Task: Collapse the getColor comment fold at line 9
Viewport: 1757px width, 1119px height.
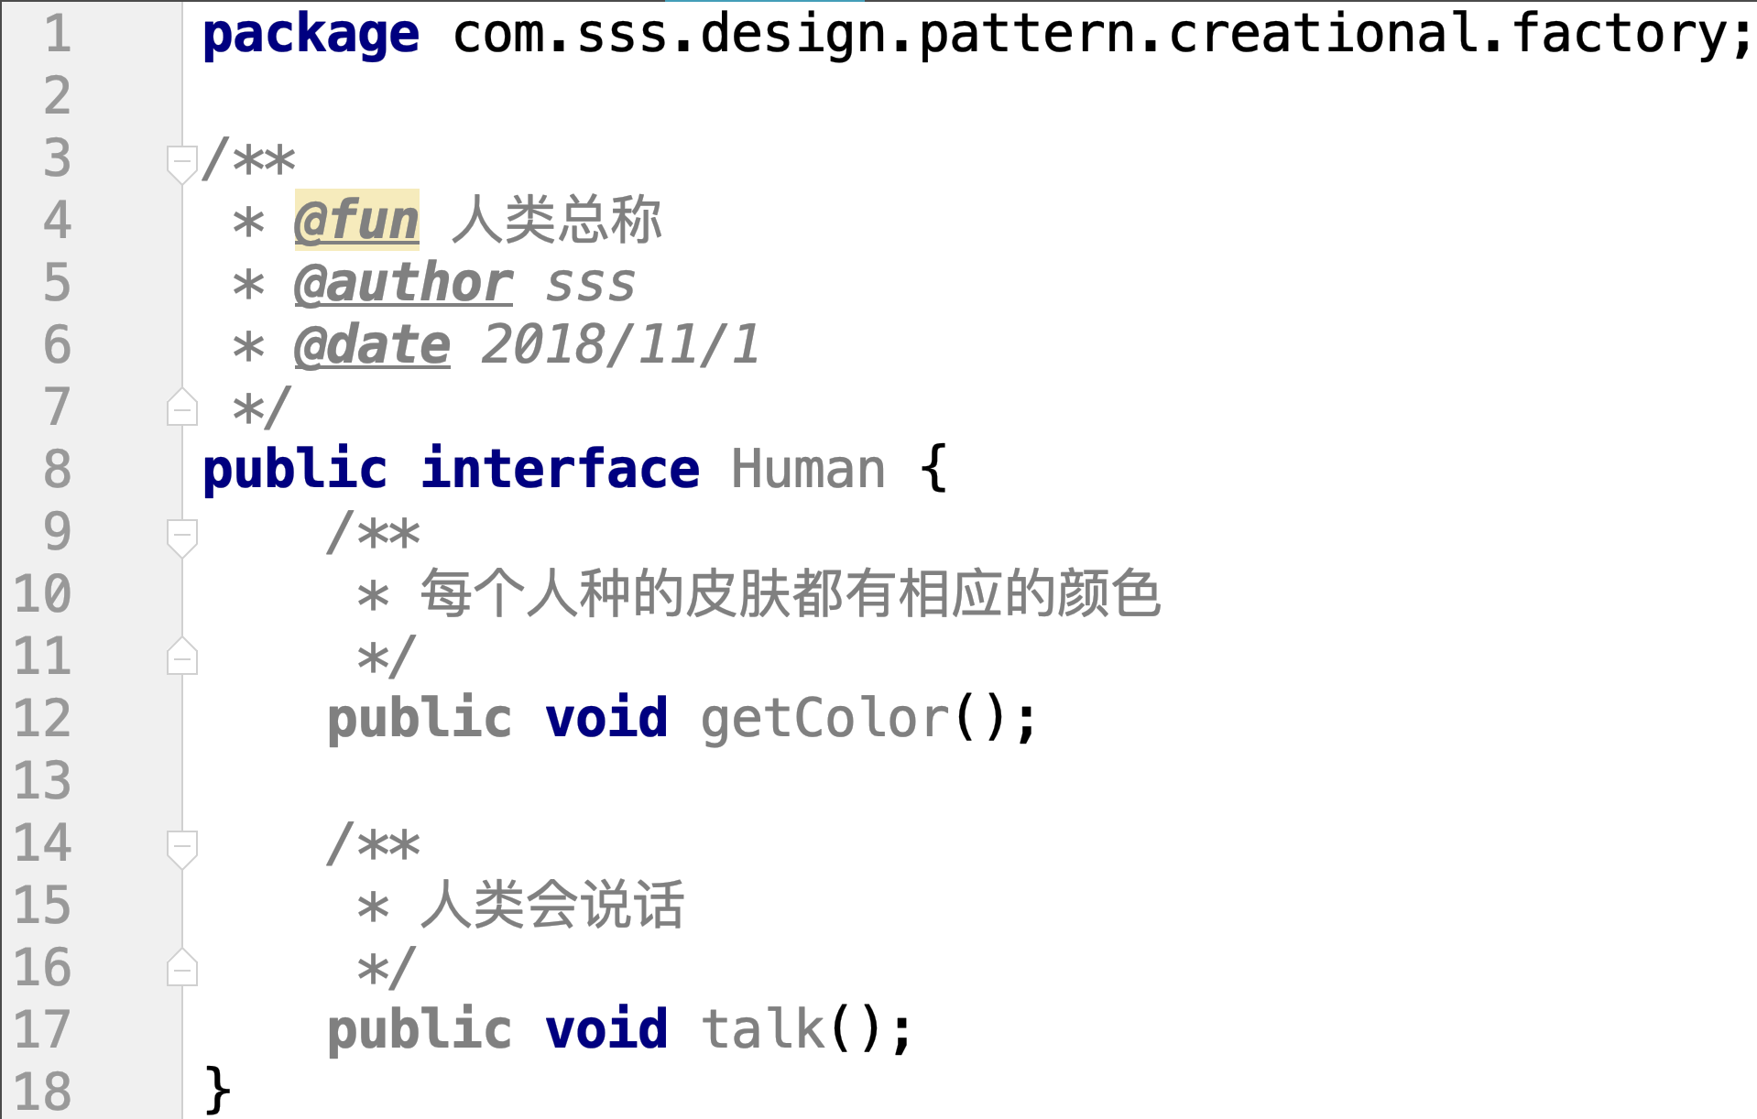Action: click(x=182, y=535)
